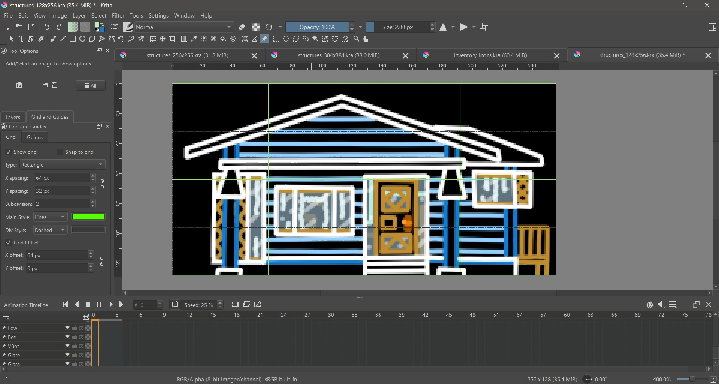Hide the Bot layer in the timeline
719x384 pixels.
pyautogui.click(x=67, y=337)
